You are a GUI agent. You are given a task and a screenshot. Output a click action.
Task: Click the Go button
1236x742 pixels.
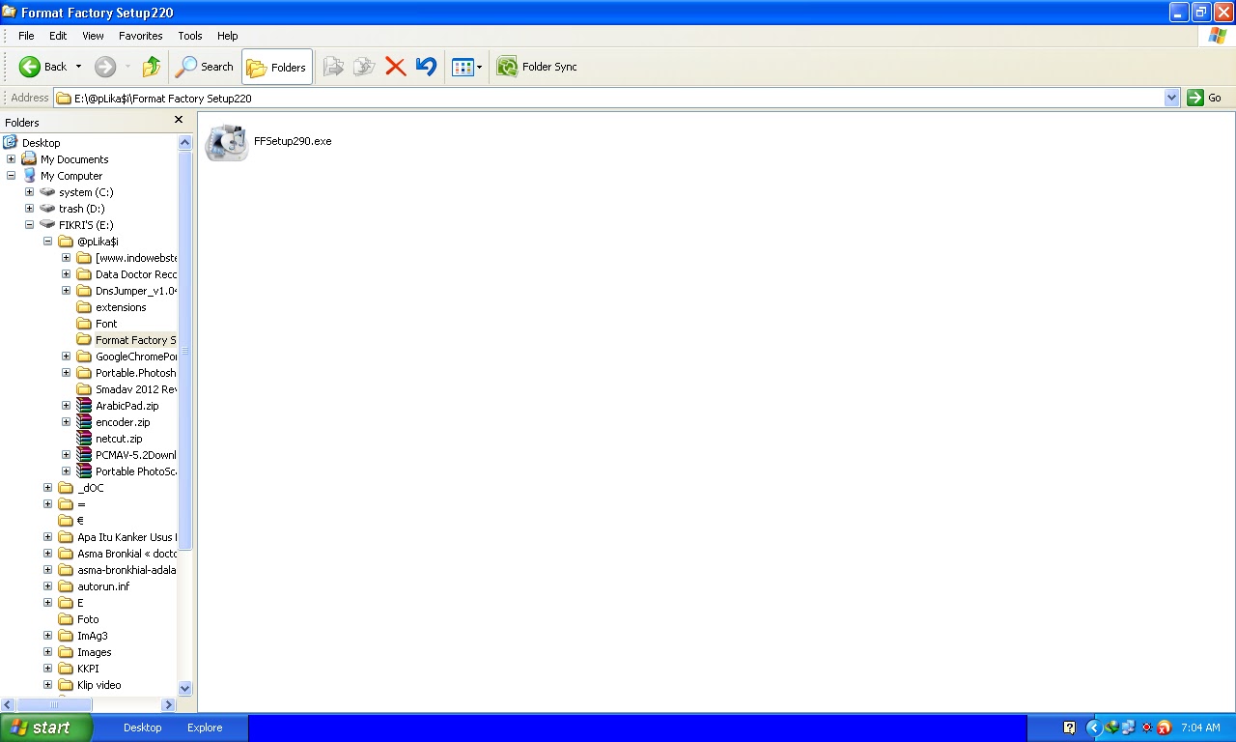tap(1205, 98)
